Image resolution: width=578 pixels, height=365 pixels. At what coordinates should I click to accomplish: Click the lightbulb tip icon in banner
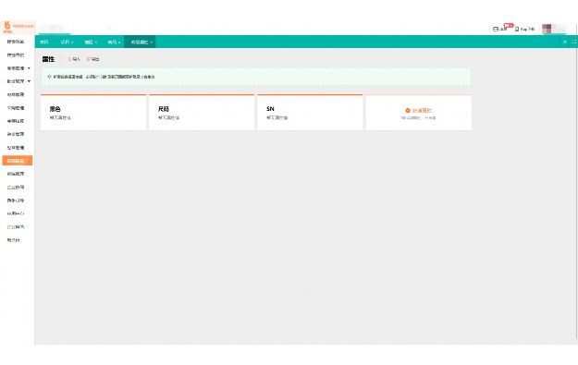click(x=50, y=77)
